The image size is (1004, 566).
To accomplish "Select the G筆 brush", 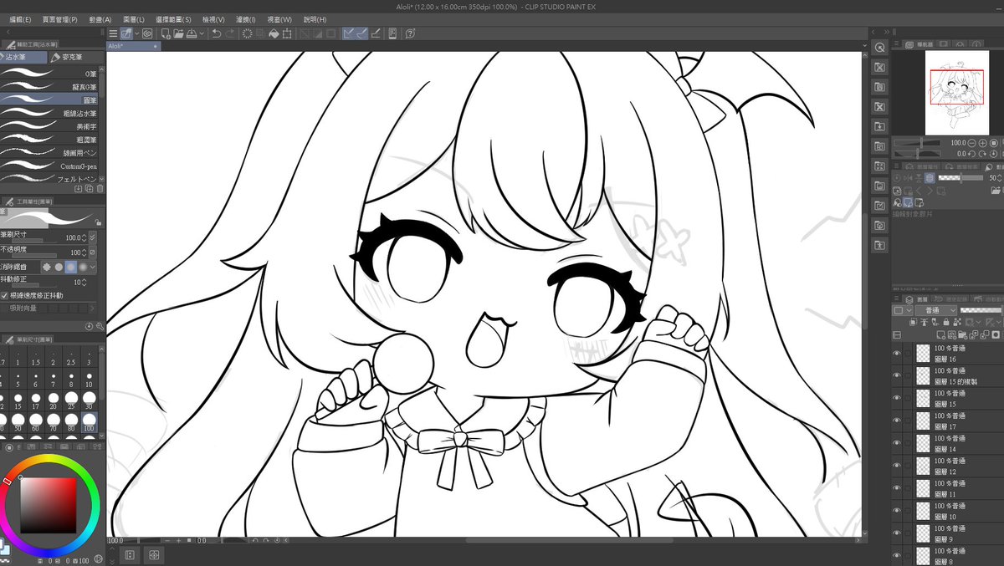I will pos(50,73).
